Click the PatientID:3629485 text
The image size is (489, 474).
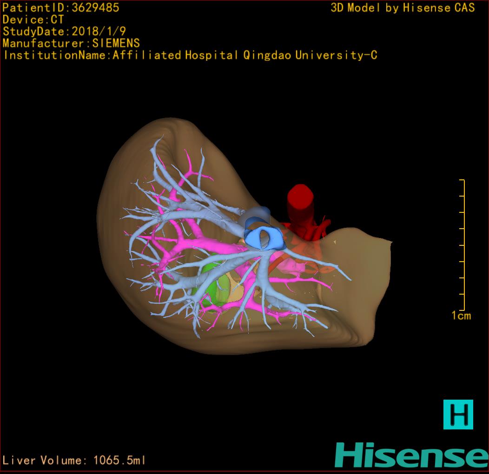[61, 7]
